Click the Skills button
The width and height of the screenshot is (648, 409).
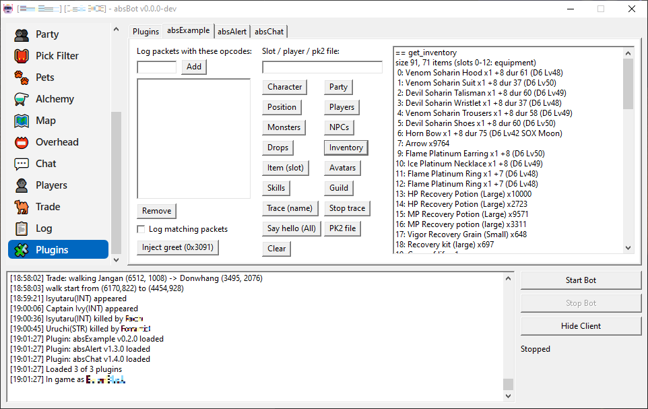(276, 188)
